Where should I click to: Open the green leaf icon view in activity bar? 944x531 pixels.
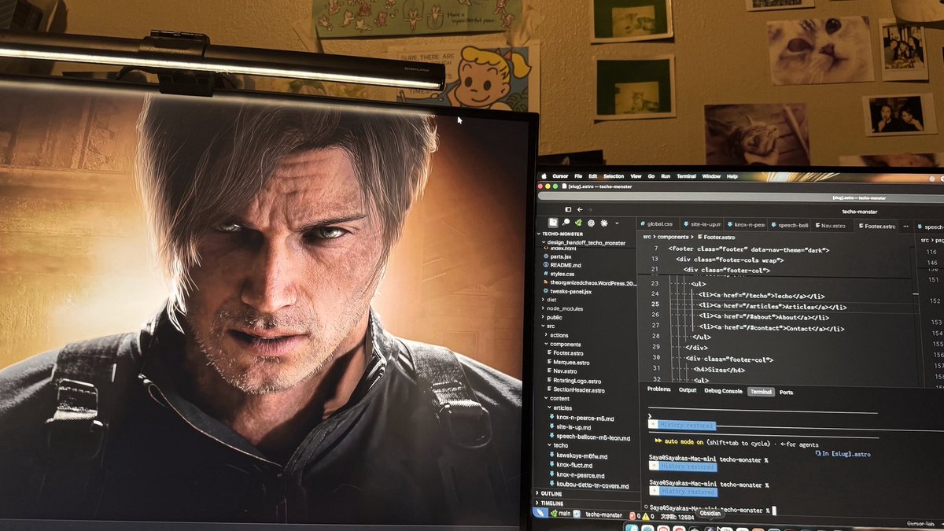click(x=578, y=223)
